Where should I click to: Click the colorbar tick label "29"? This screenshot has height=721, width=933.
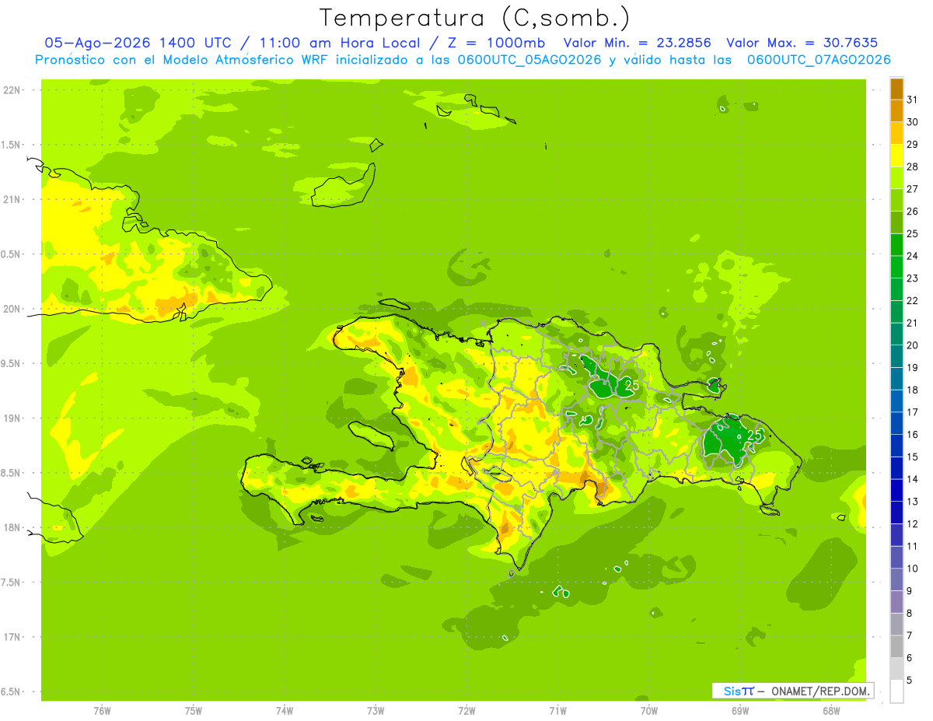pos(913,144)
